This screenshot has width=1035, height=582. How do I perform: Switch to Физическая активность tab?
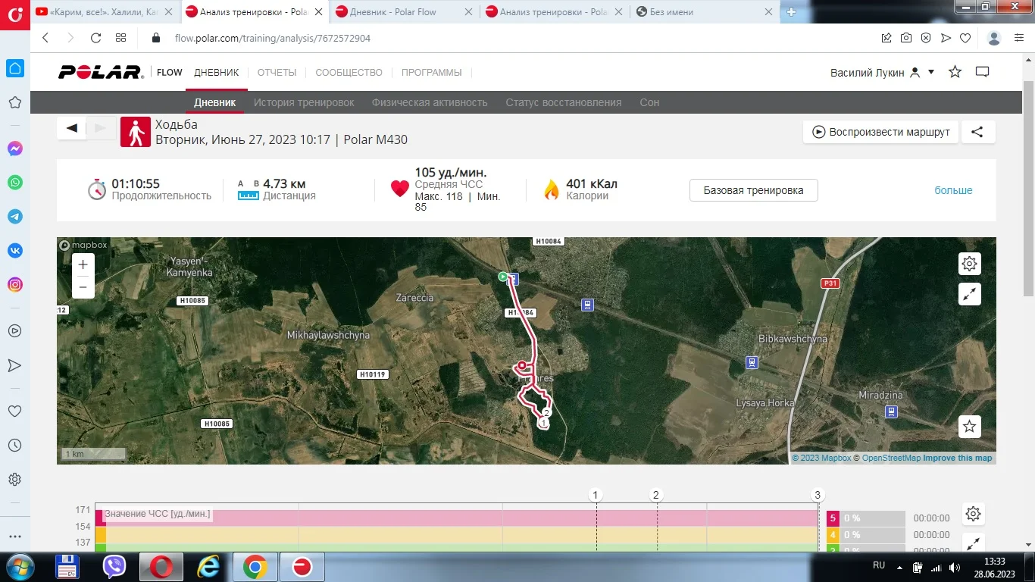click(430, 102)
